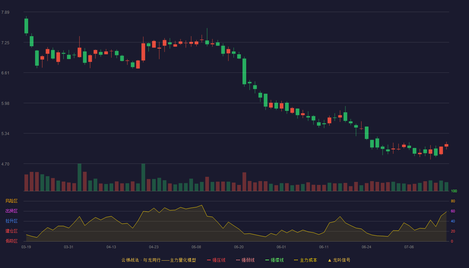Toggle the 强撑线 legend series
Viewport: 469px width, 268px height.
point(274,260)
